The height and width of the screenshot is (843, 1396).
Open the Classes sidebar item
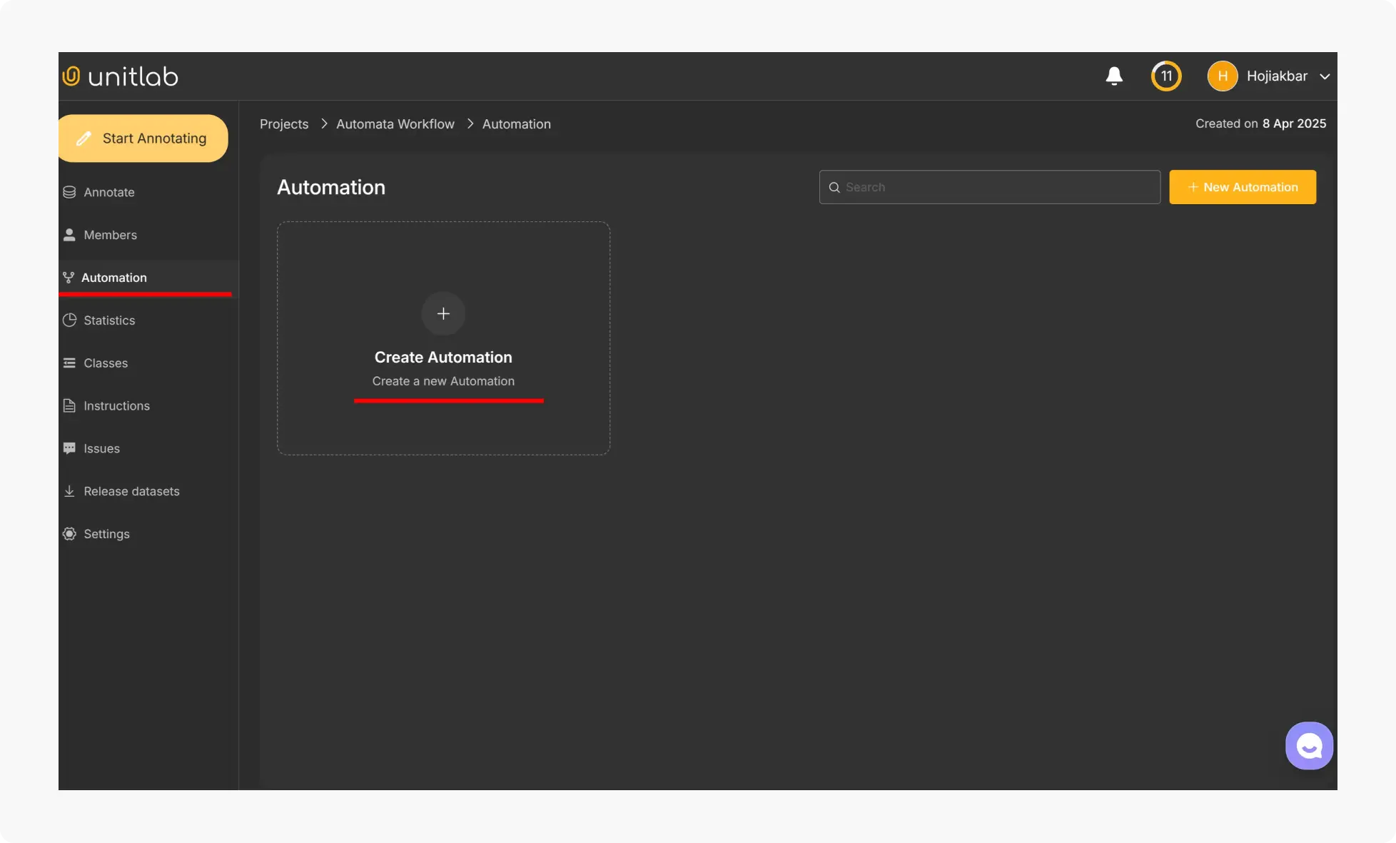click(106, 363)
